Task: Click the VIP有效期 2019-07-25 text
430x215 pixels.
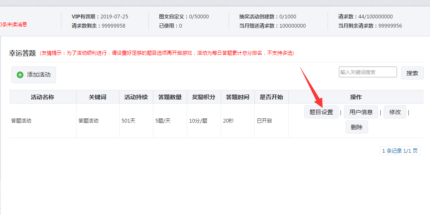Action: [x=100, y=17]
